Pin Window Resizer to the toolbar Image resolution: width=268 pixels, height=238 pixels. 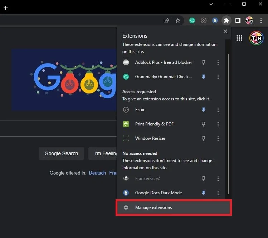(x=203, y=138)
